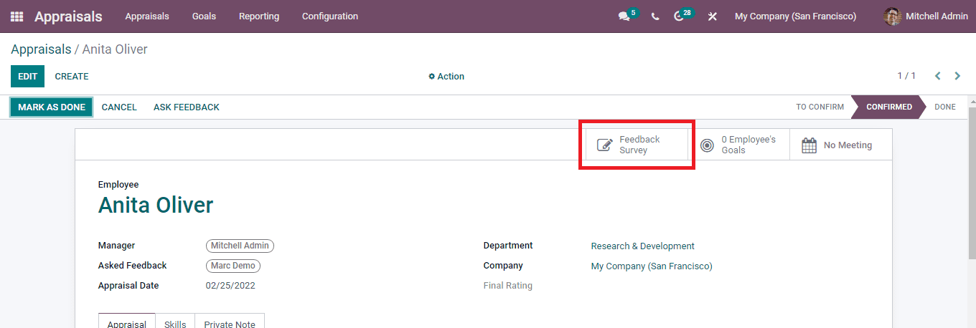Open the Configuration menu

click(330, 16)
